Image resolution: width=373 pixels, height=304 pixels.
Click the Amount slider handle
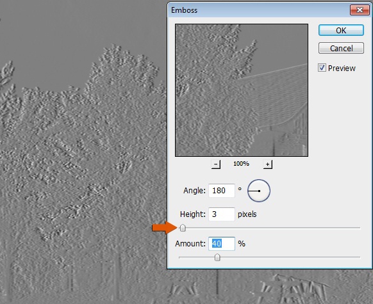tap(217, 257)
